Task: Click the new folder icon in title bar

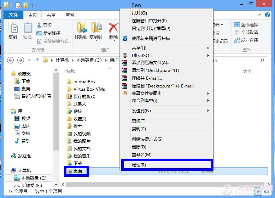Action: point(25,5)
